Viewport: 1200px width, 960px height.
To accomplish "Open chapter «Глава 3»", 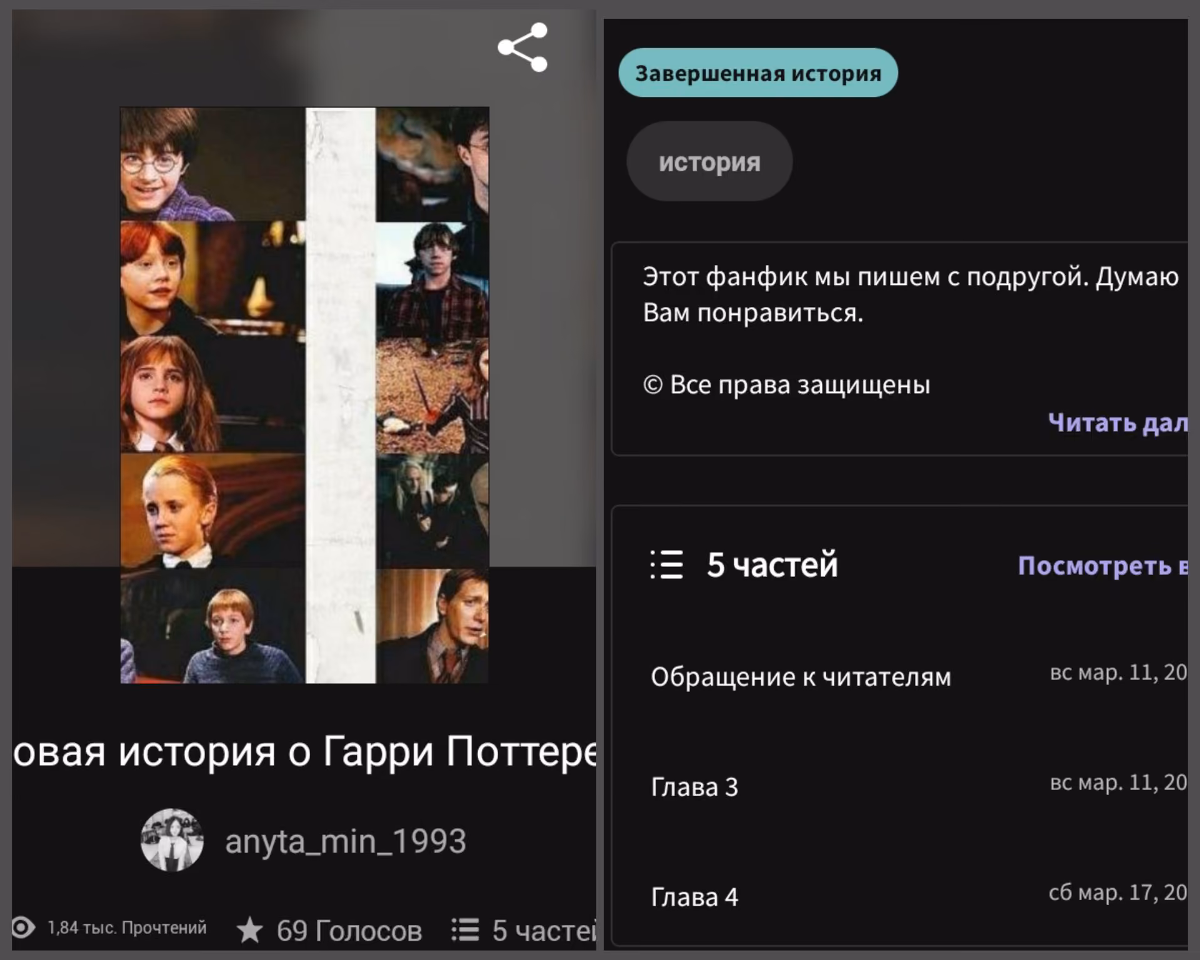I will click(694, 787).
